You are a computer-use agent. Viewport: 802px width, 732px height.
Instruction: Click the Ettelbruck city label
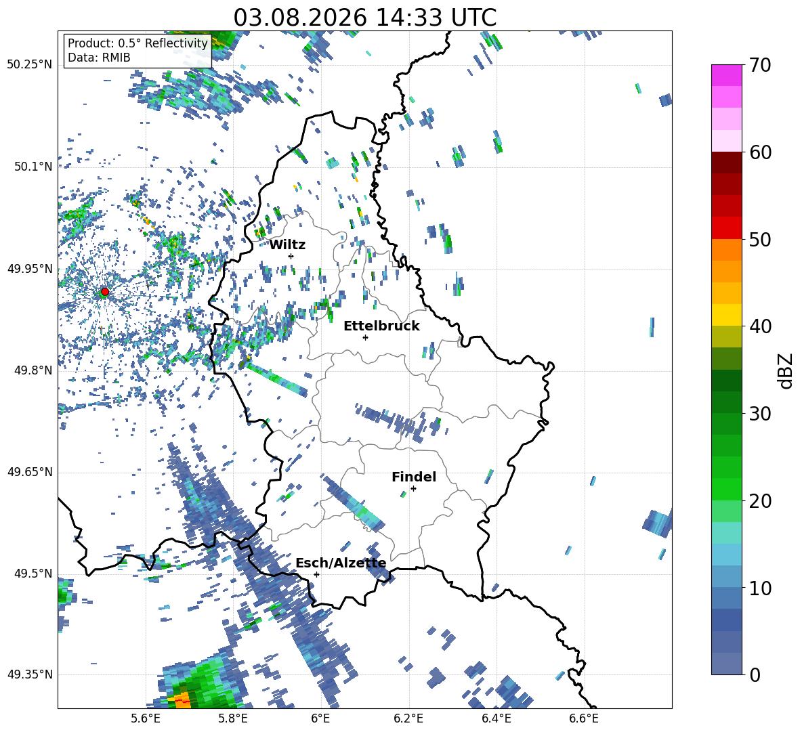point(381,326)
